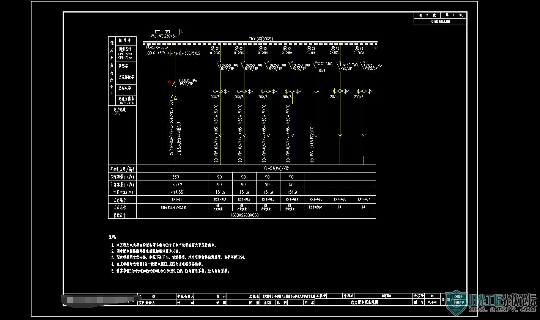Select the 测量表计 legend cell
The height and width of the screenshot is (320, 540).
pos(125,53)
